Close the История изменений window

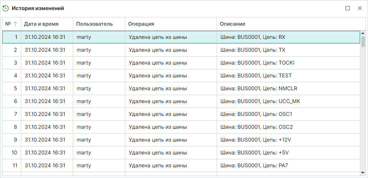(x=360, y=8)
